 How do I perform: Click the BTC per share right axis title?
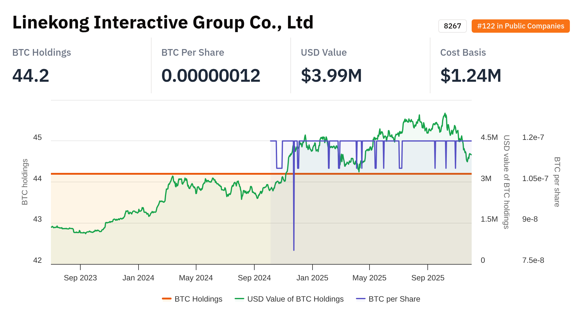click(x=557, y=182)
